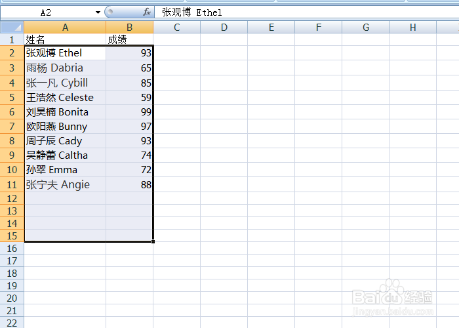Click cell with 欧阳燕 Bunny
Screen dimensions: 459x328
coord(65,126)
